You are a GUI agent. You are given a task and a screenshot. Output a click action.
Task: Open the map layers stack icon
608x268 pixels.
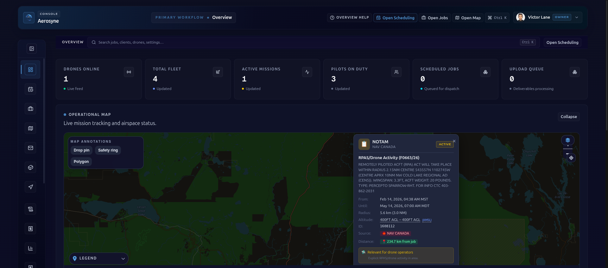pos(568,140)
